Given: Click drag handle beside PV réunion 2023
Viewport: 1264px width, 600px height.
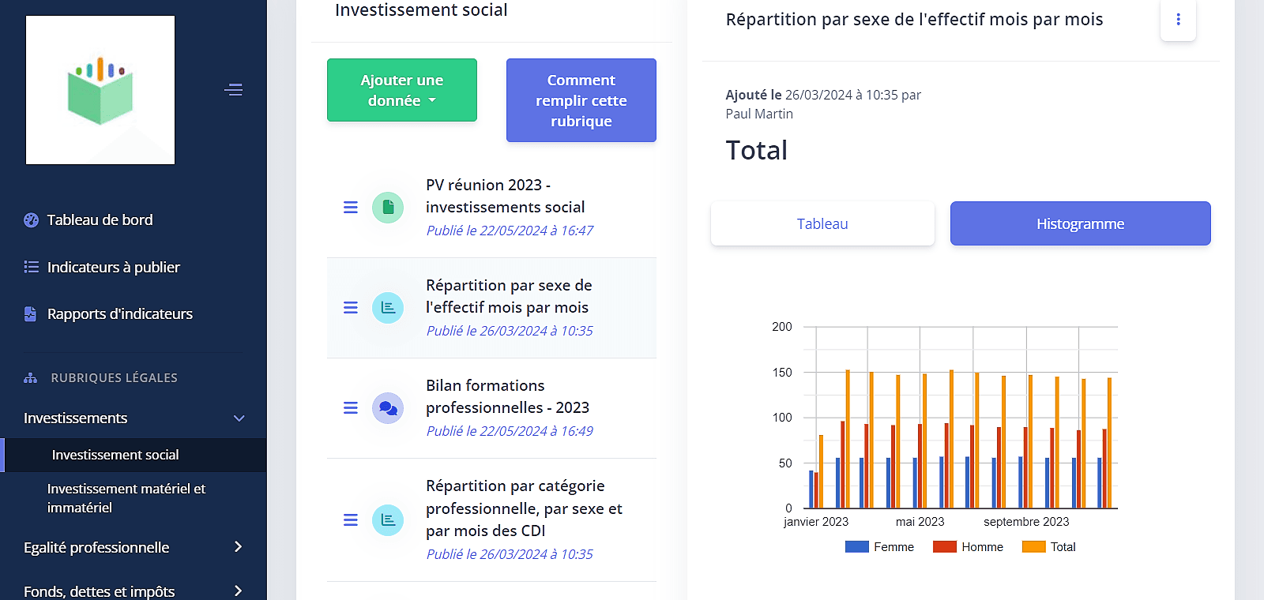Looking at the screenshot, I should pos(351,208).
